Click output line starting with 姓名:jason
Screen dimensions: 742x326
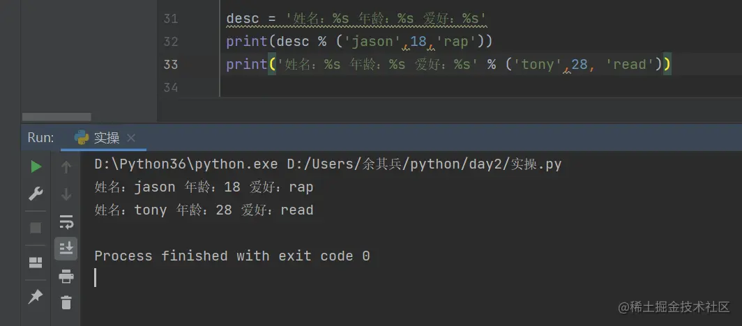click(x=204, y=187)
